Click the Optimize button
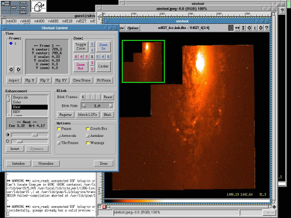The height and width of the screenshot is (218, 291). (x=37, y=149)
